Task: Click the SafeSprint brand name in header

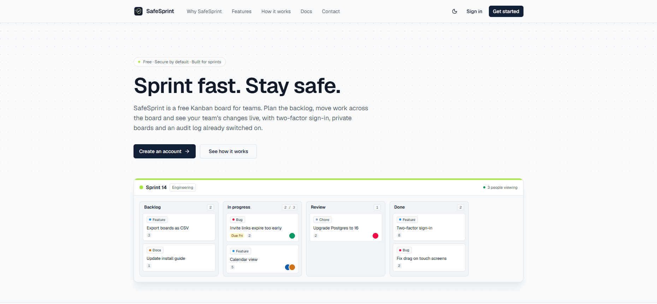Action: [160, 11]
